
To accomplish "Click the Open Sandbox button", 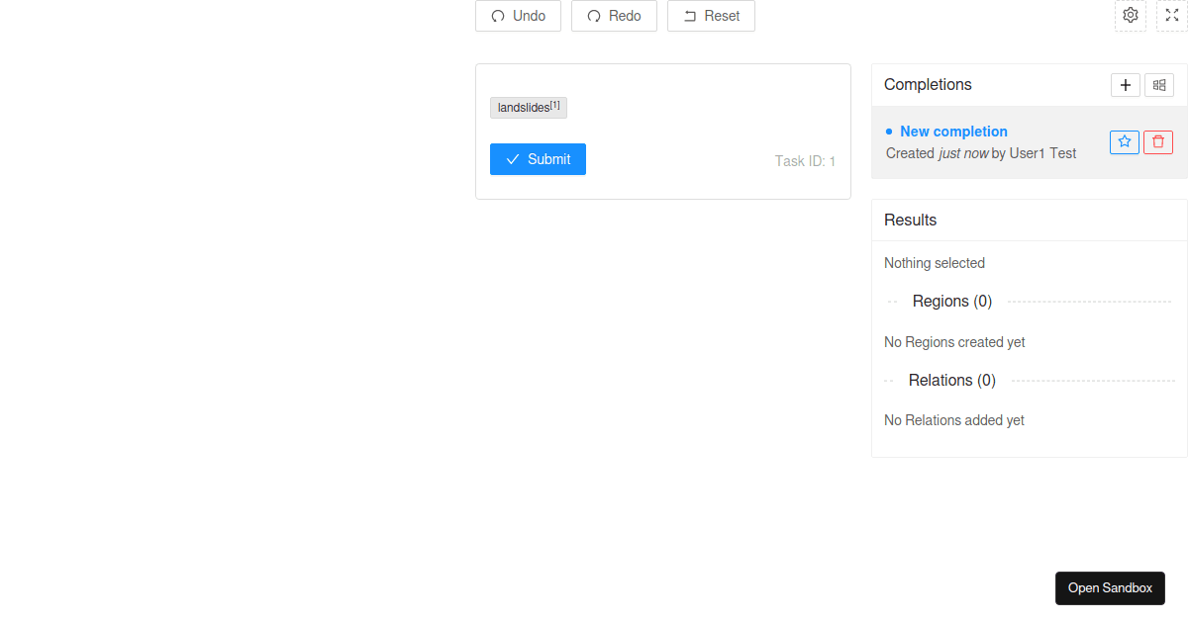I will (x=1110, y=587).
